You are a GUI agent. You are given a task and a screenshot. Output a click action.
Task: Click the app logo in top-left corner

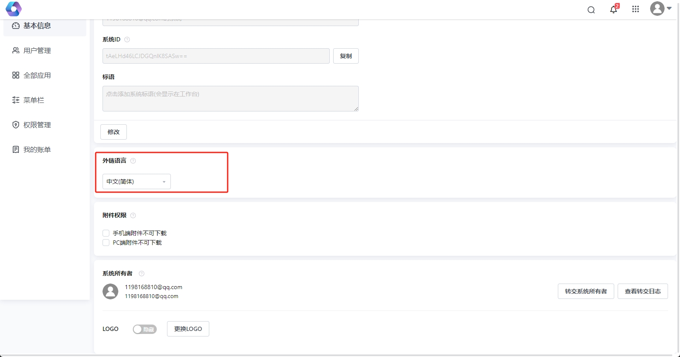tap(13, 9)
